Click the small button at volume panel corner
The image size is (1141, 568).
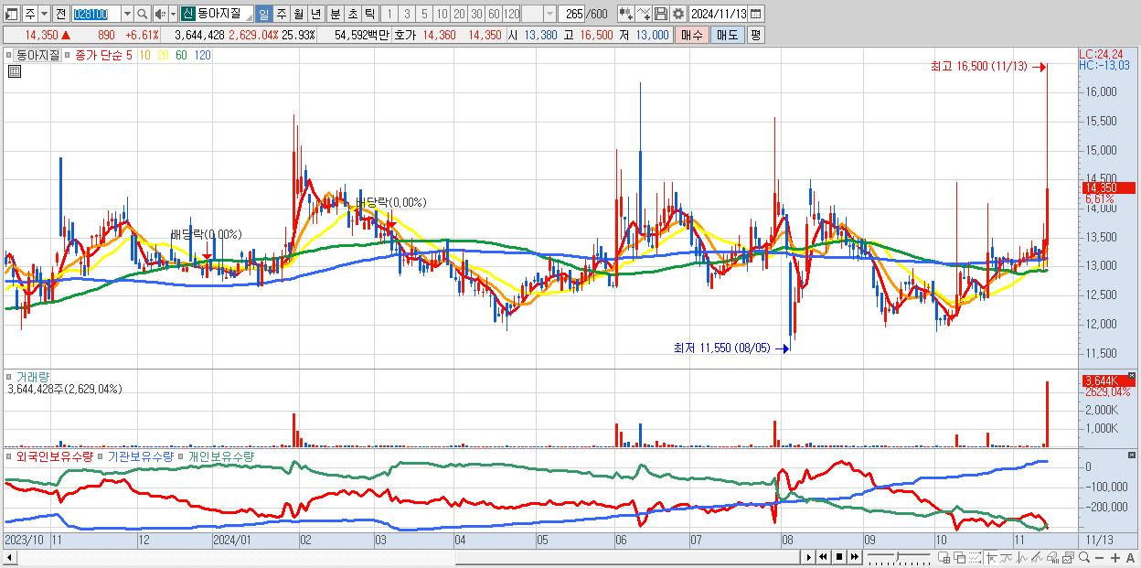click(x=1132, y=375)
